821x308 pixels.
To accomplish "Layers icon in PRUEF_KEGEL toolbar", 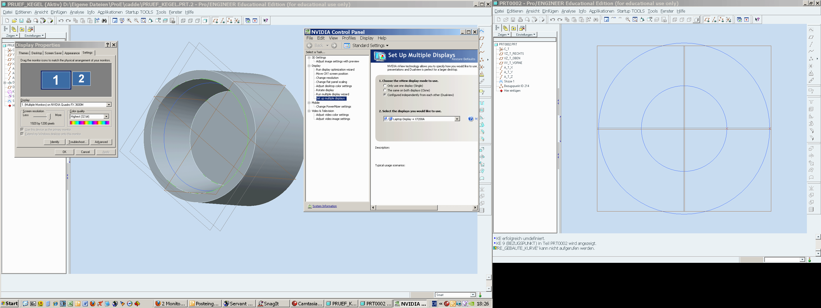I will 165,21.
